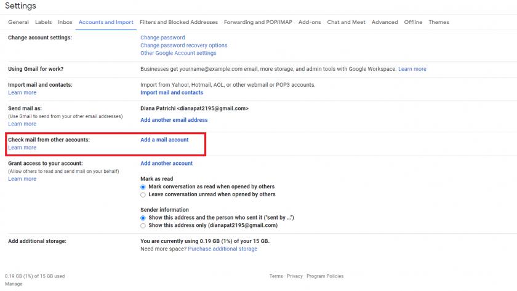Go to Forwarding and POP/IMAP tab

[x=258, y=22]
